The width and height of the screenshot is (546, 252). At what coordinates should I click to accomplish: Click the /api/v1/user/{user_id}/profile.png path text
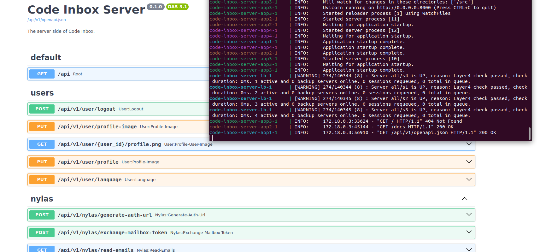(109, 144)
